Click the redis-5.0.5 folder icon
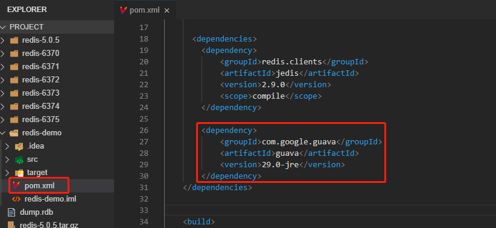 pos(14,40)
